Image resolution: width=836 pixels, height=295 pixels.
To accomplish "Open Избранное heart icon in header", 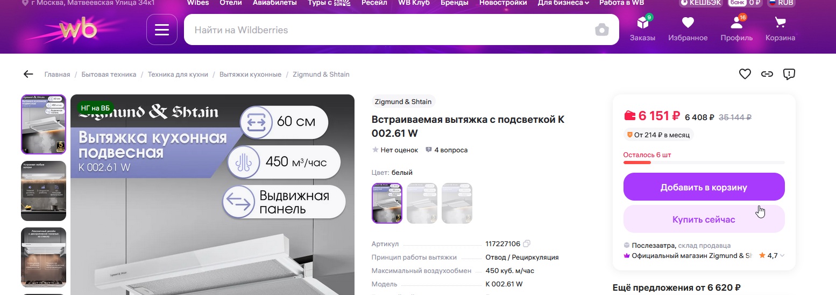I will [688, 29].
